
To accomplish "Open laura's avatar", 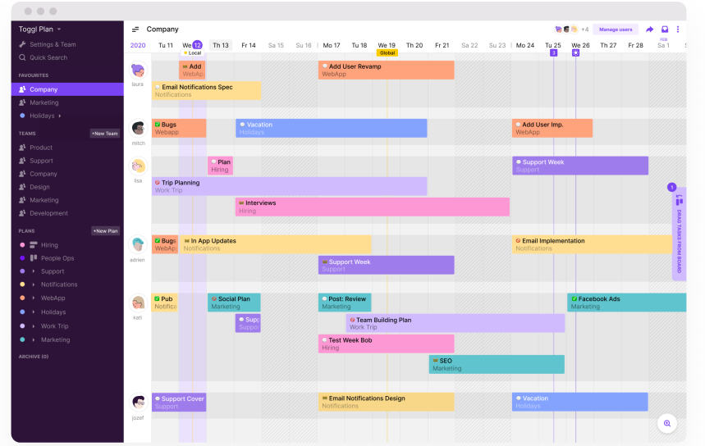I will coord(138,71).
